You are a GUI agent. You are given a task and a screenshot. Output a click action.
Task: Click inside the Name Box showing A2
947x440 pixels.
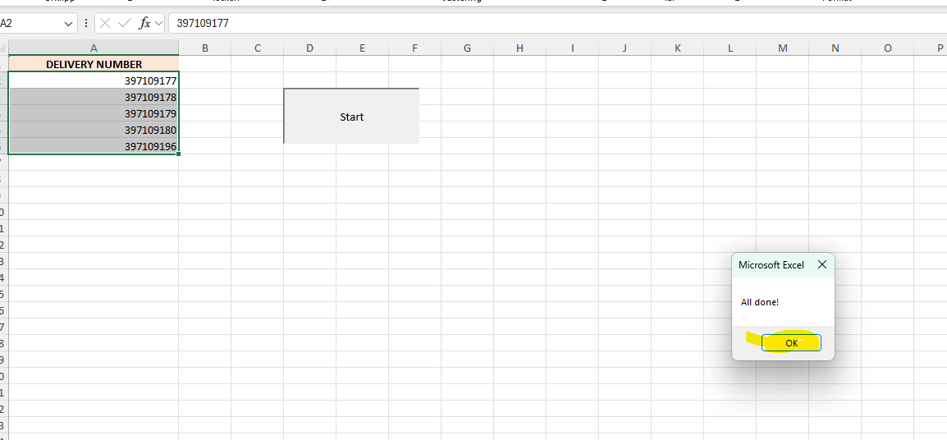point(29,24)
